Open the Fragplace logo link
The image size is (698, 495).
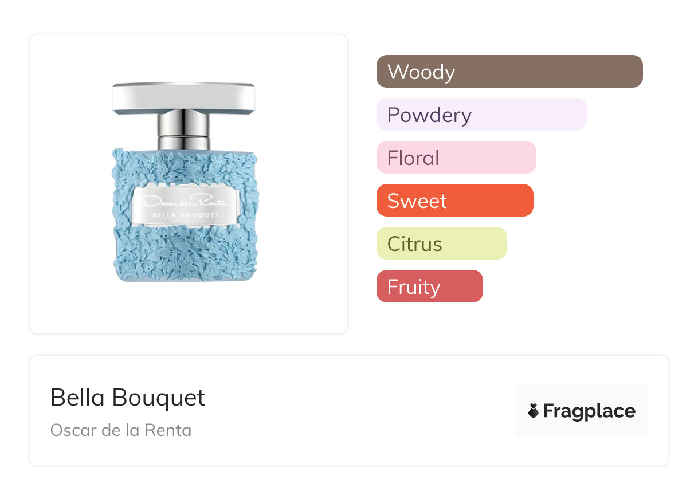click(582, 411)
